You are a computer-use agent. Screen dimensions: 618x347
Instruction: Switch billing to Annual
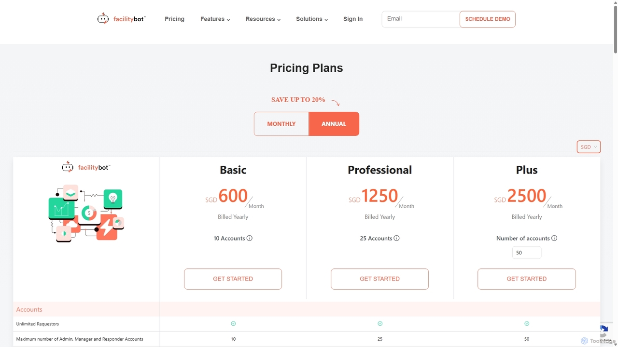pos(334,124)
